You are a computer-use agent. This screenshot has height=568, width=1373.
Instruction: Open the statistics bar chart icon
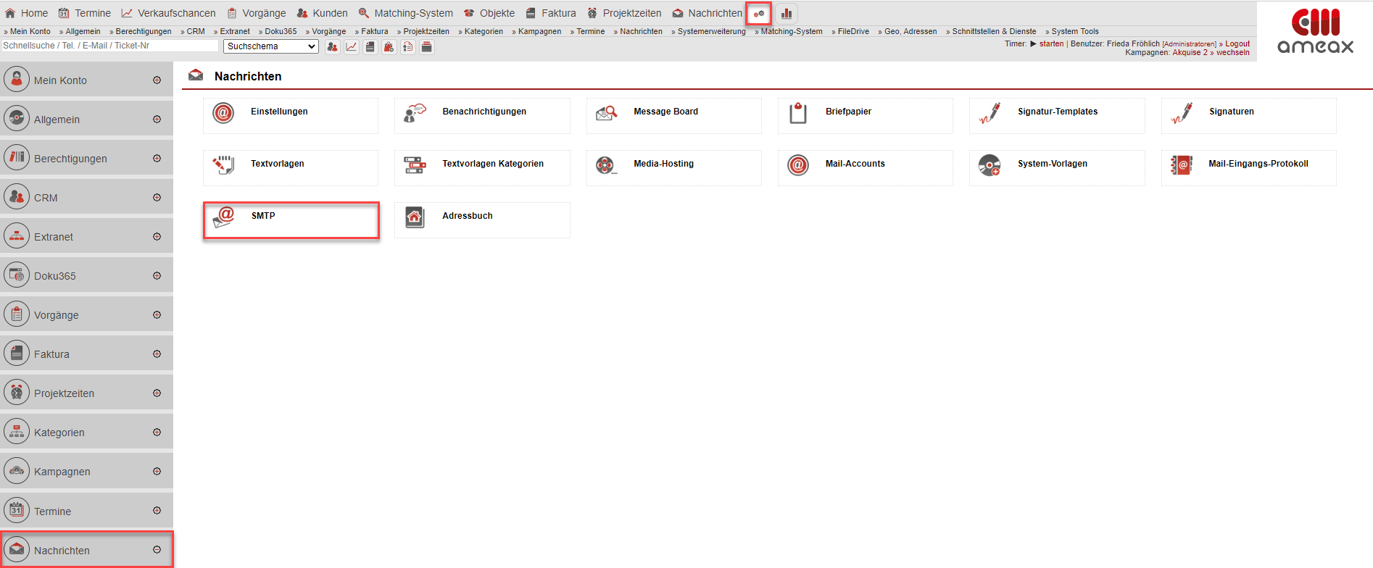pos(786,13)
